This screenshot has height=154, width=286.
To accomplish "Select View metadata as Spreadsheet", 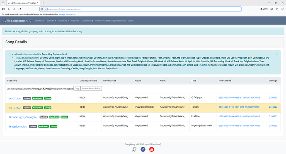I will tap(110, 21).
